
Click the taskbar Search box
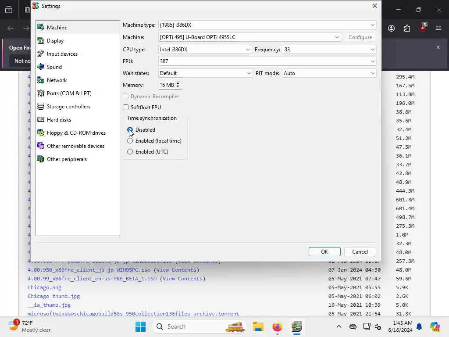click(199, 326)
